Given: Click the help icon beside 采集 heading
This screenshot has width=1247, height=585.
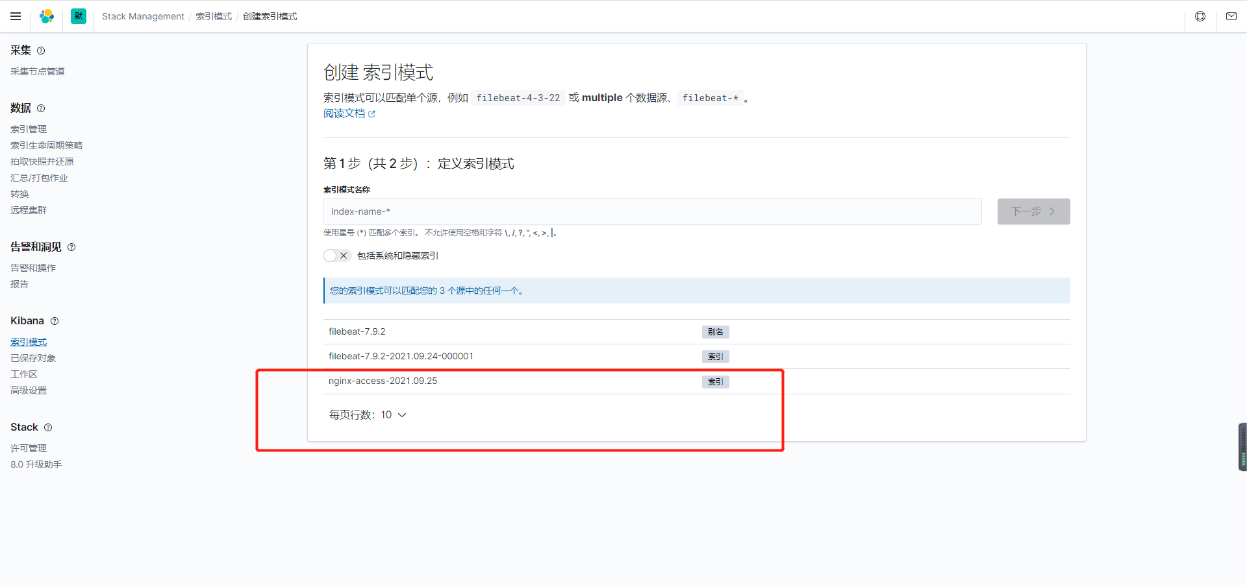Looking at the screenshot, I should point(40,51).
